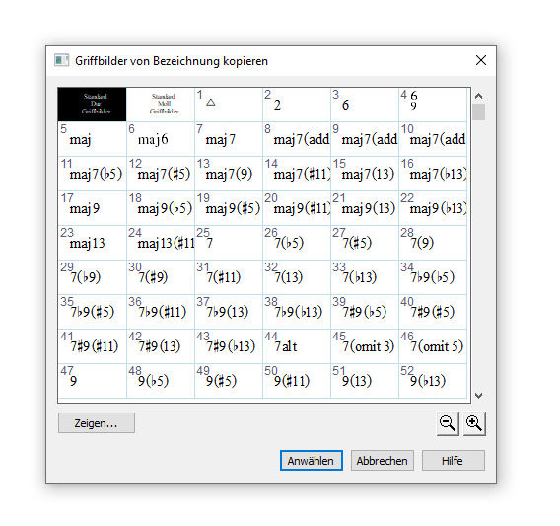Screen dimensions: 560x526
Task: Select chord suffix cell 3 "6"
Action: click(x=365, y=105)
